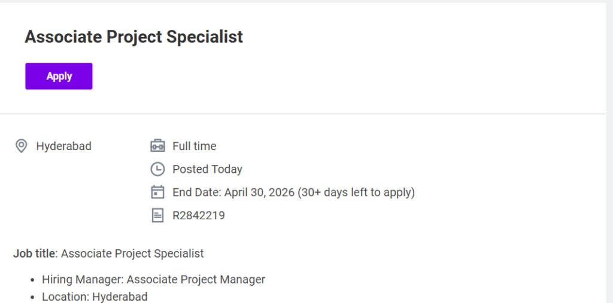Click the Associate Project Specialist page heading
The image size is (613, 303).
(x=133, y=36)
